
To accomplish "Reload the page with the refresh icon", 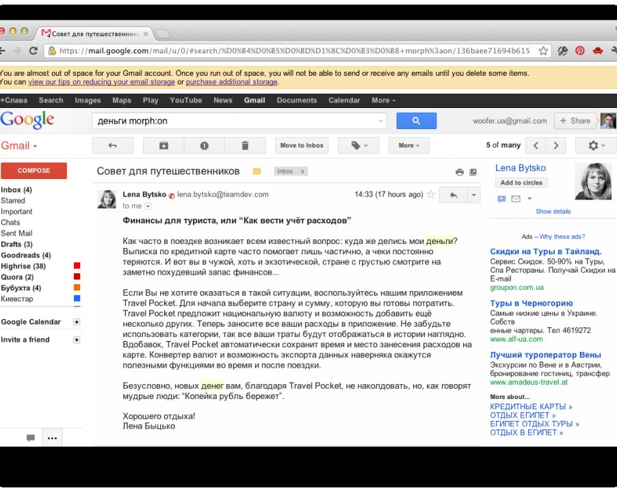I will 34,51.
